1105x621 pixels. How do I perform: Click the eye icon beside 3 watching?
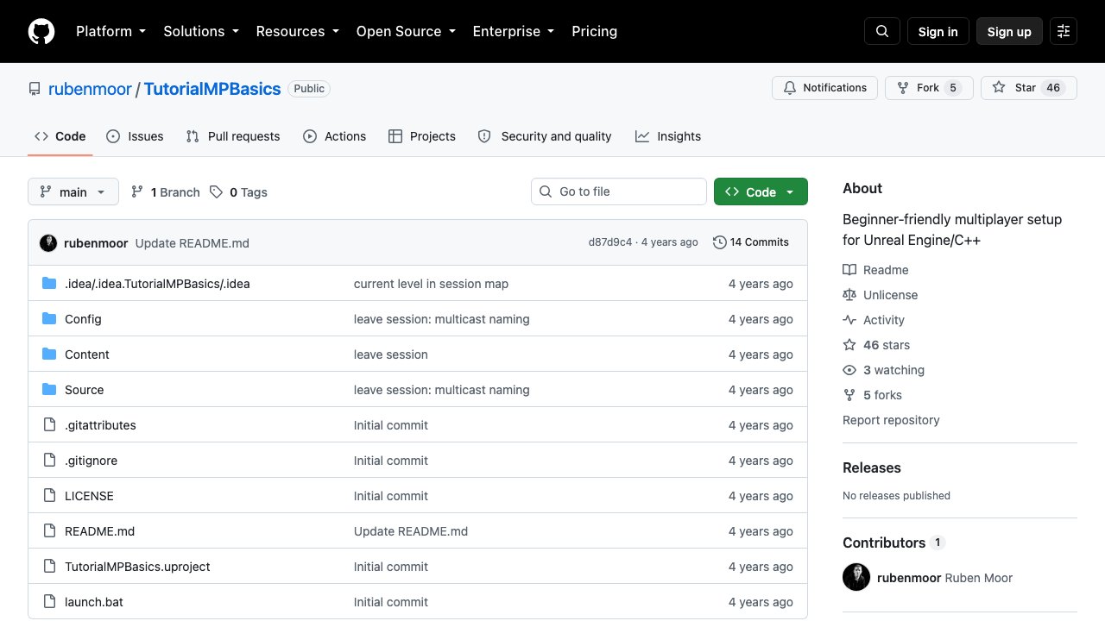click(849, 370)
